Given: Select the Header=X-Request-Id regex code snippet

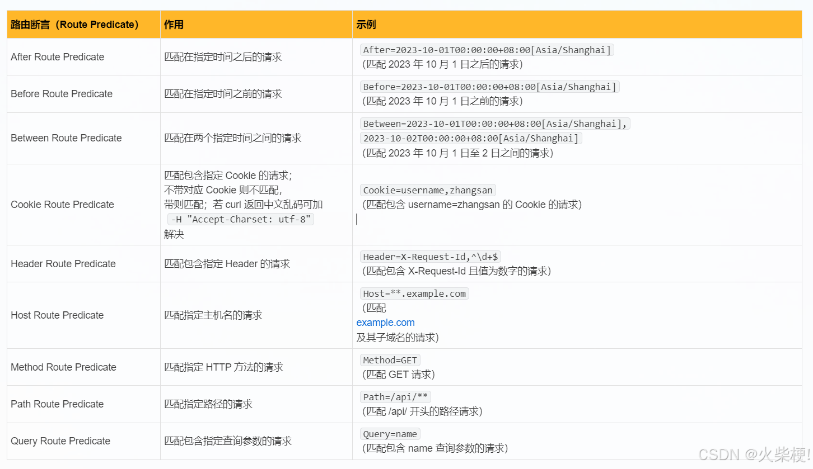Looking at the screenshot, I should click(430, 256).
